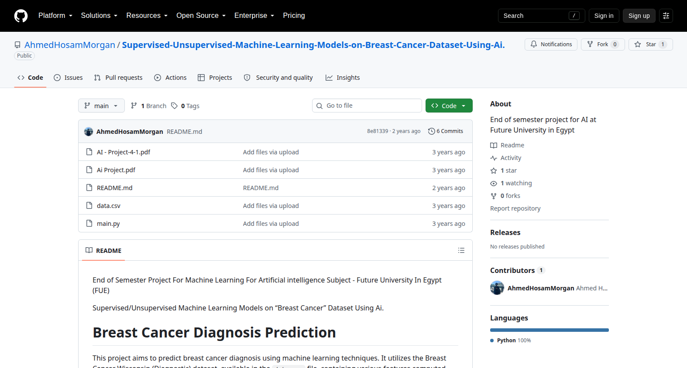Open the green Code dropdown button
Screen dimensions: 687x368
[449, 106]
